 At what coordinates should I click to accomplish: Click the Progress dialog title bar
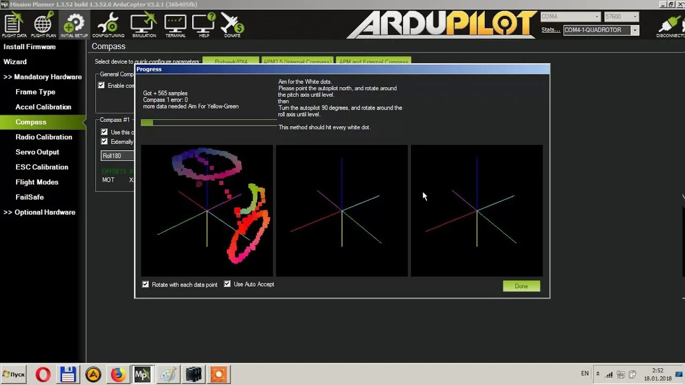pos(342,69)
